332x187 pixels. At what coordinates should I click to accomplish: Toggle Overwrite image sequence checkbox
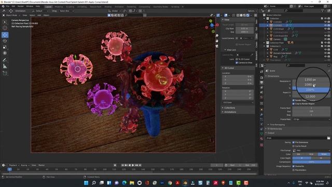(294, 166)
